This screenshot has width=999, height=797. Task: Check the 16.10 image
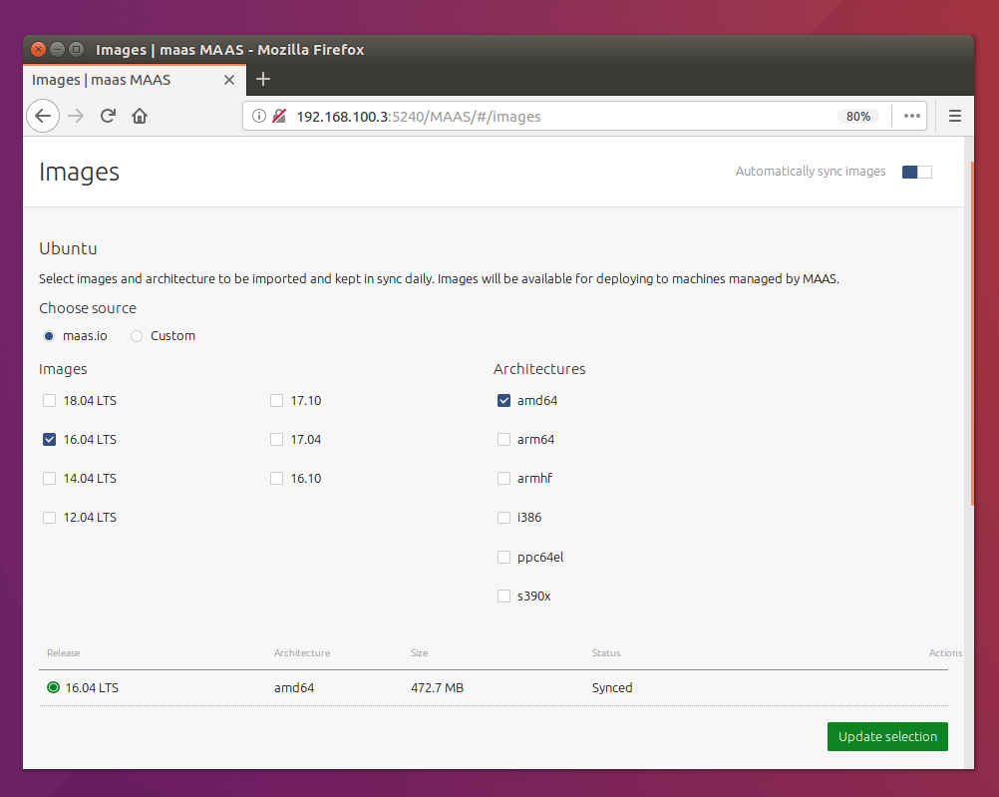276,478
